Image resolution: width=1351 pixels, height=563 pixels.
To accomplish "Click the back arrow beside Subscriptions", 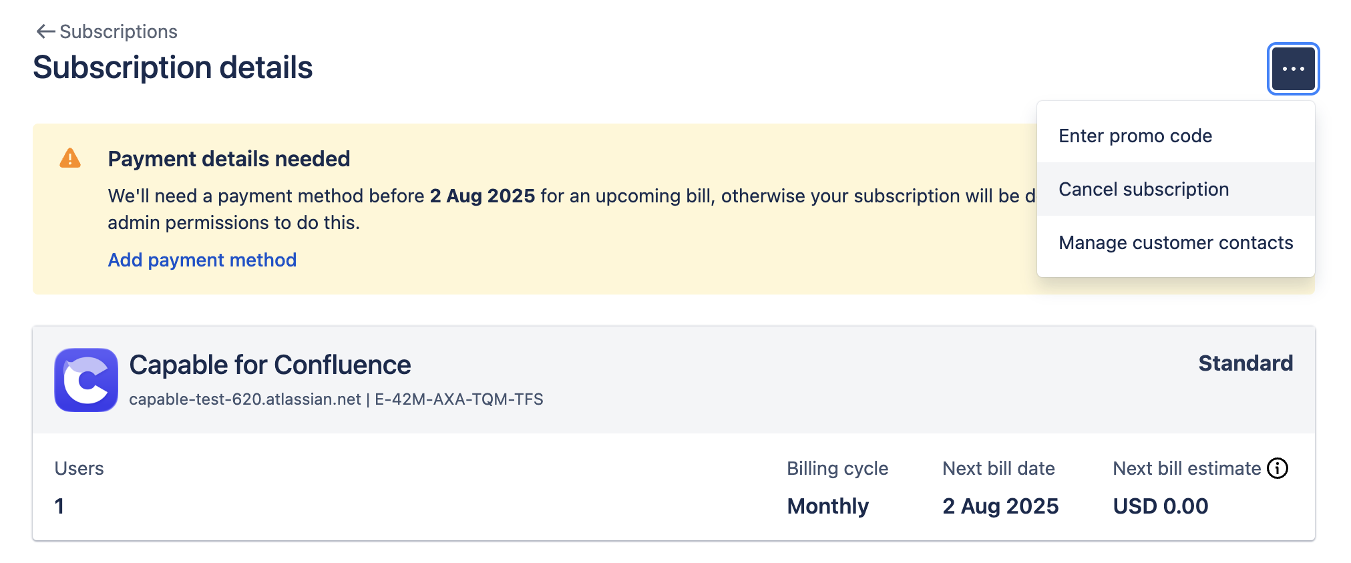I will tap(45, 31).
